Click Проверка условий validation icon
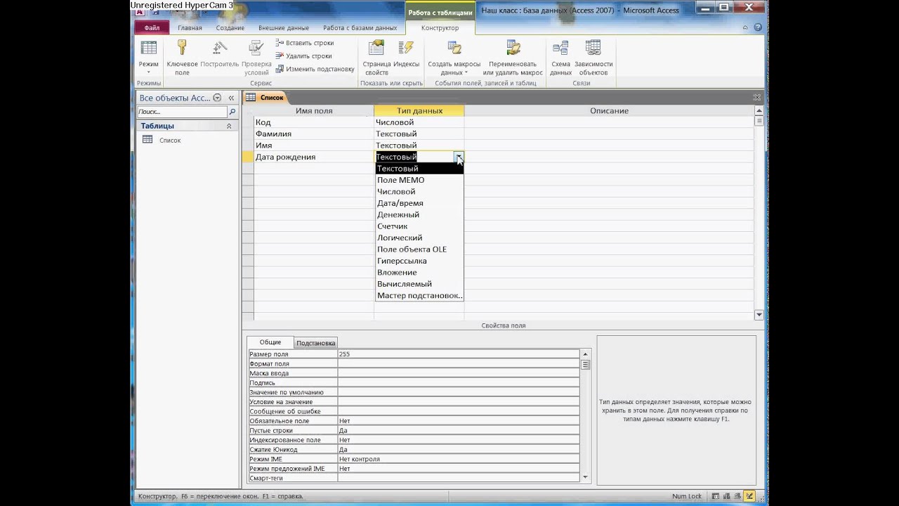This screenshot has height=506, width=899. 256,58
